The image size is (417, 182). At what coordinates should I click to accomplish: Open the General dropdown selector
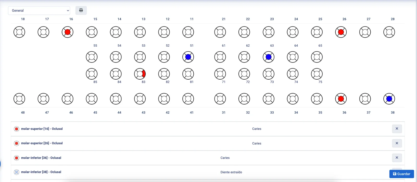point(39,11)
